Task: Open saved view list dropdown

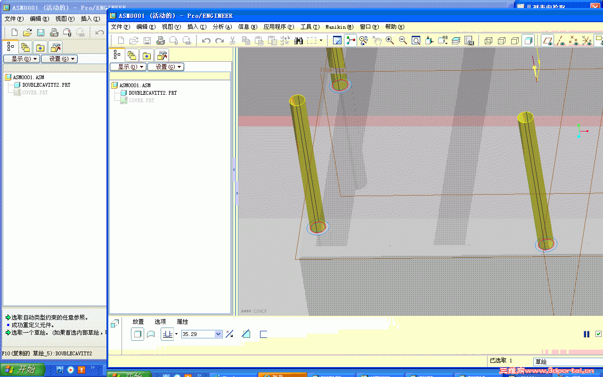Action: coord(442,41)
